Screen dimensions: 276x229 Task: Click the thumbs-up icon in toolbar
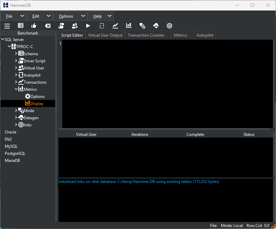tap(34, 26)
